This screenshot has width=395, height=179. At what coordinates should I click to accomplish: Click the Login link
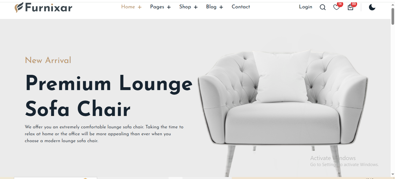306,7
